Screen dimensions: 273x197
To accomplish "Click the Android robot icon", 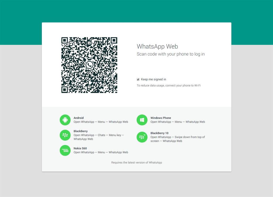I will tap(65, 120).
